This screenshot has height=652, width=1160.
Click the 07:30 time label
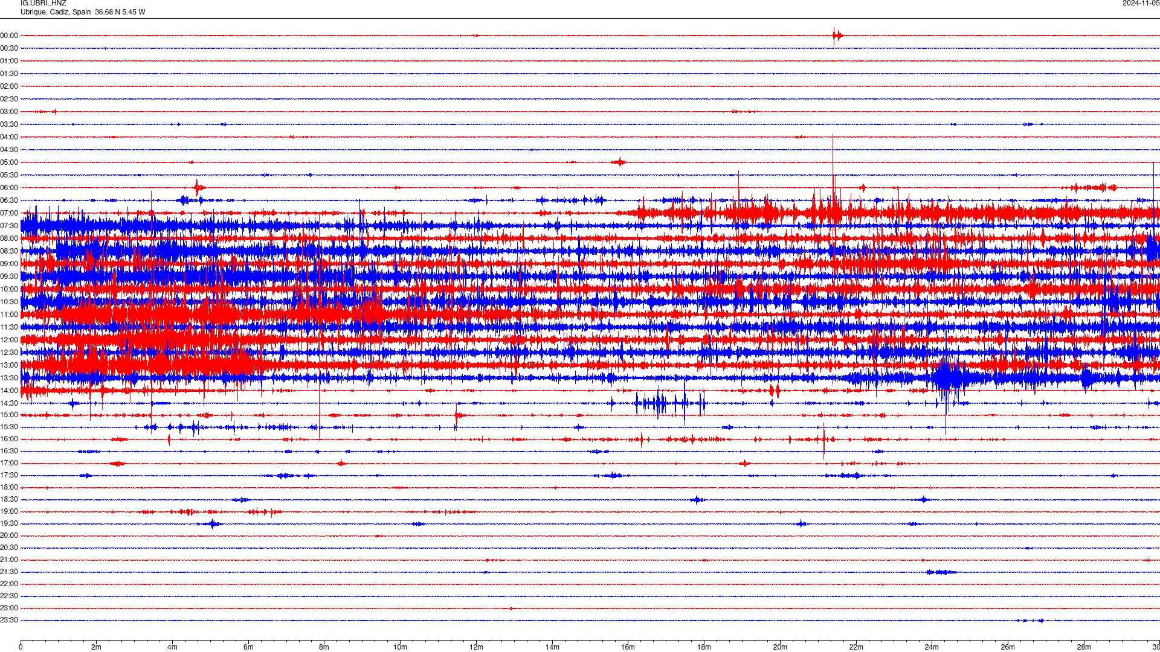(x=9, y=226)
